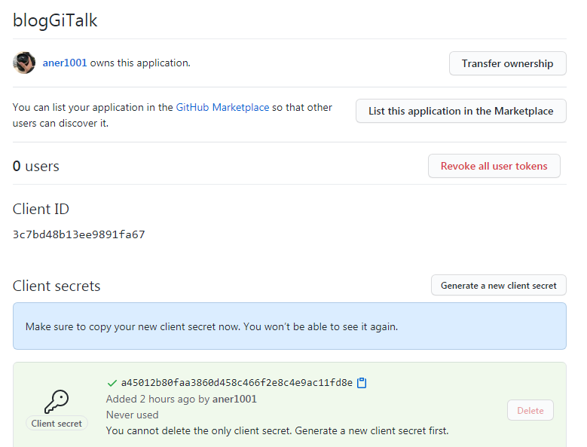The width and height of the screenshot is (587, 447).
Task: Click the Client secret label badge
Action: 57,423
